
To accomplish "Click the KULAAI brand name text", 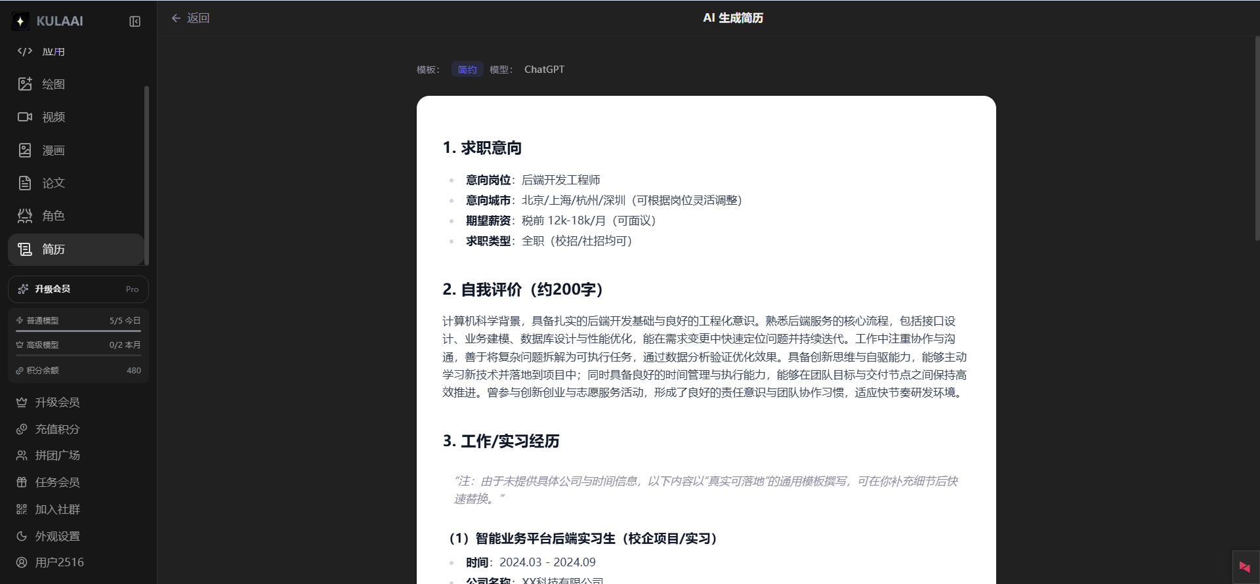I will point(60,21).
